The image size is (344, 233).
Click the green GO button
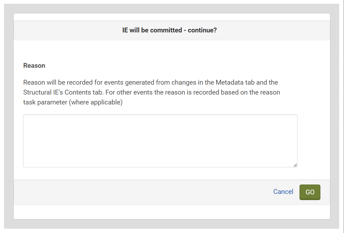click(310, 192)
